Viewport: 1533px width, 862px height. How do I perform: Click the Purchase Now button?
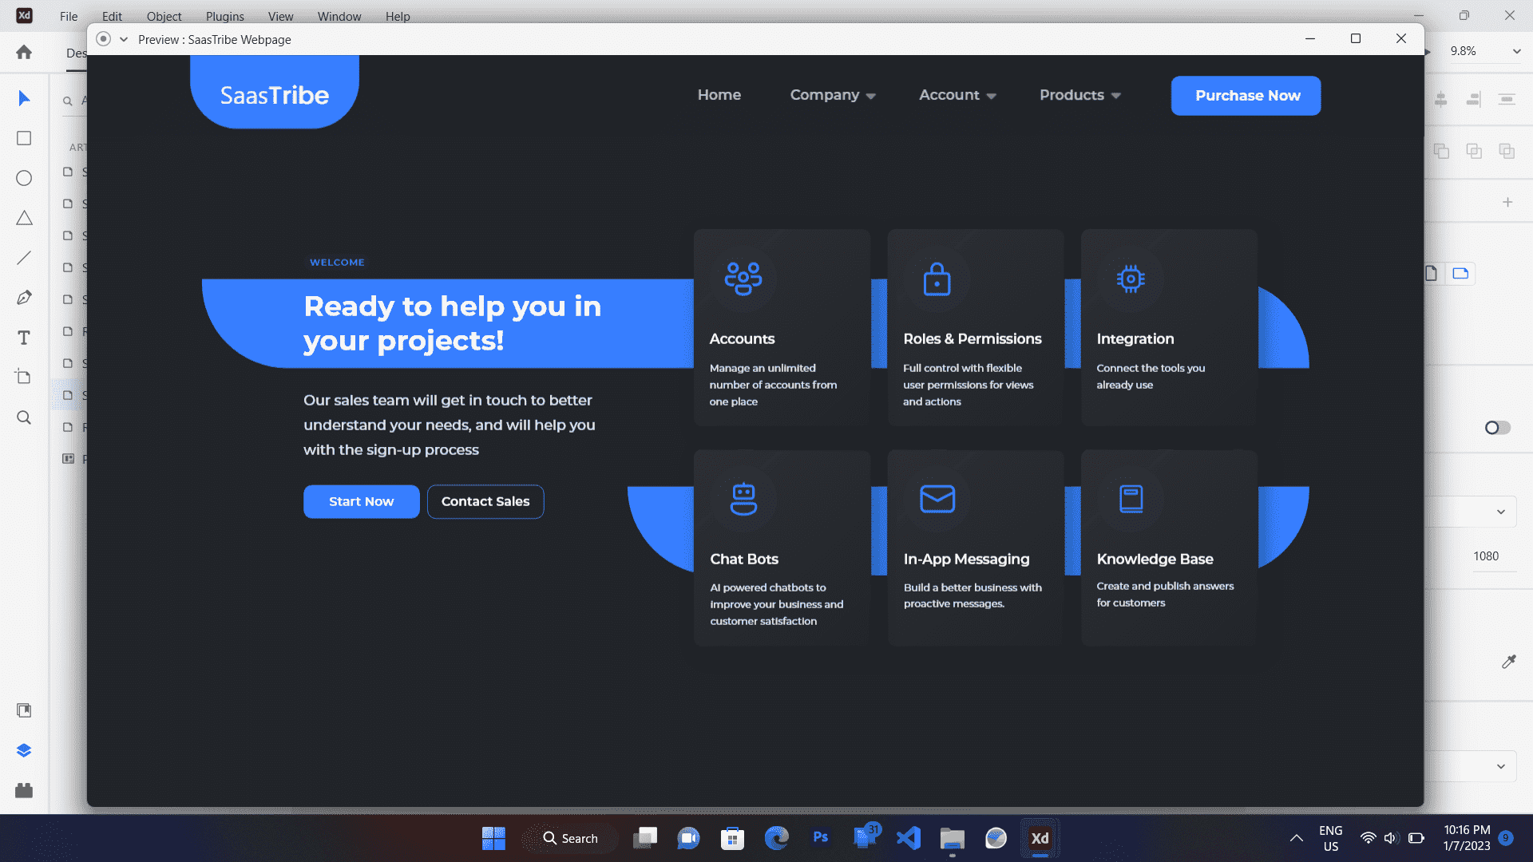1246,96
